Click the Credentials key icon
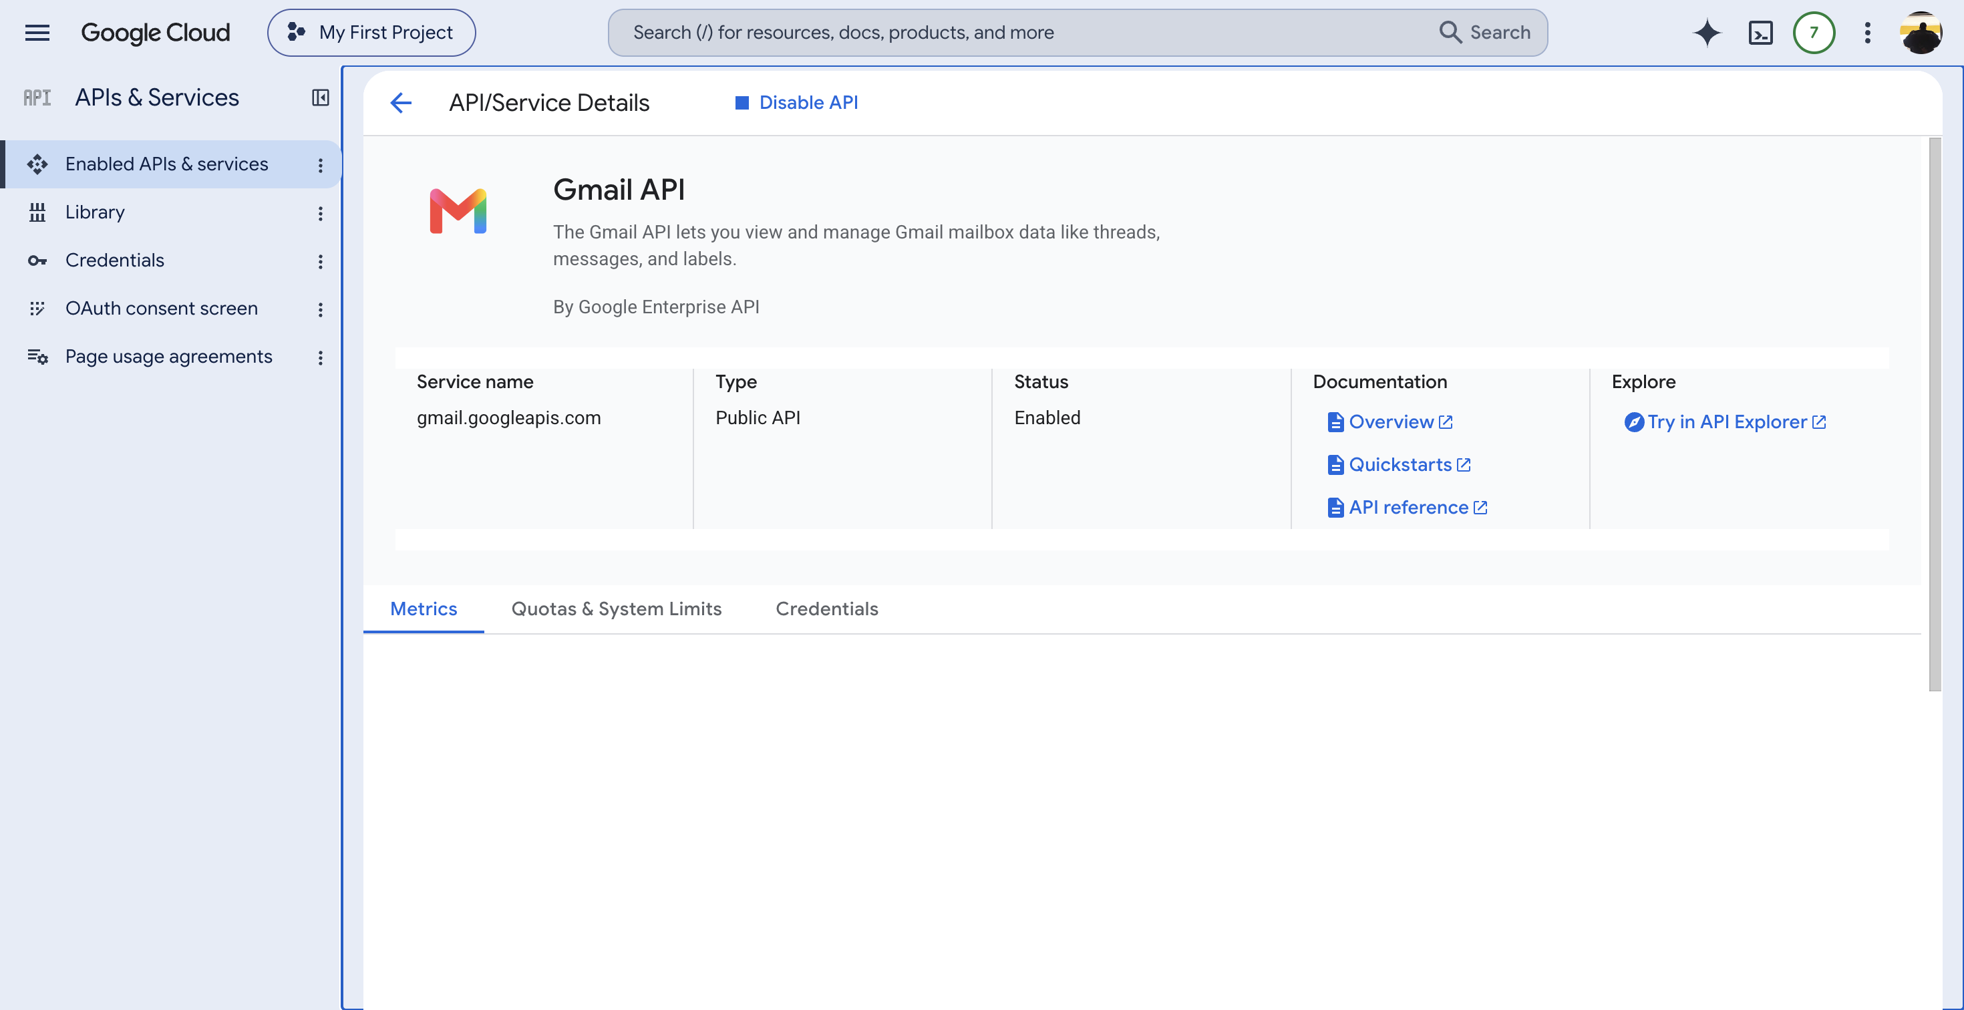Image resolution: width=1964 pixels, height=1010 pixels. pos(37,261)
